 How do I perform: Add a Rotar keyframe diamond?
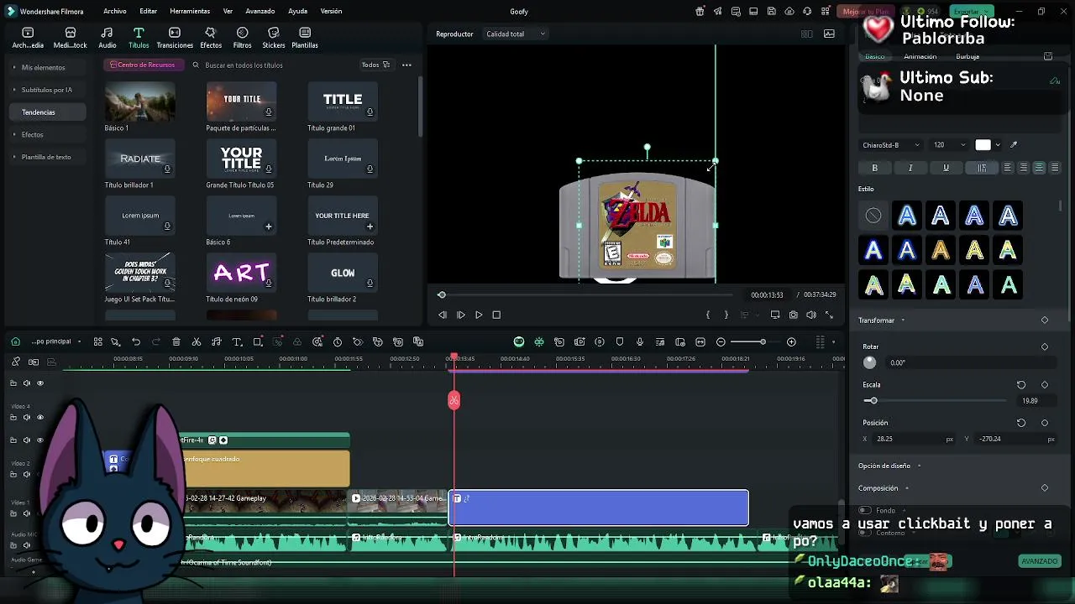pos(1045,346)
